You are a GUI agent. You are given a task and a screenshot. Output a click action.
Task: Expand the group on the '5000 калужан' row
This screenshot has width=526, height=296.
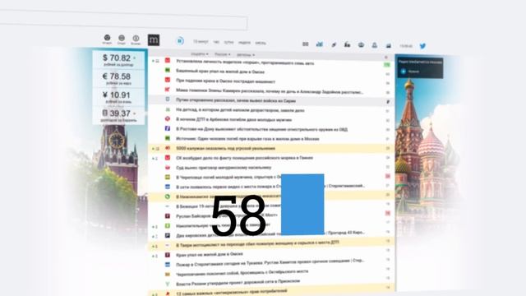pyautogui.click(x=155, y=148)
